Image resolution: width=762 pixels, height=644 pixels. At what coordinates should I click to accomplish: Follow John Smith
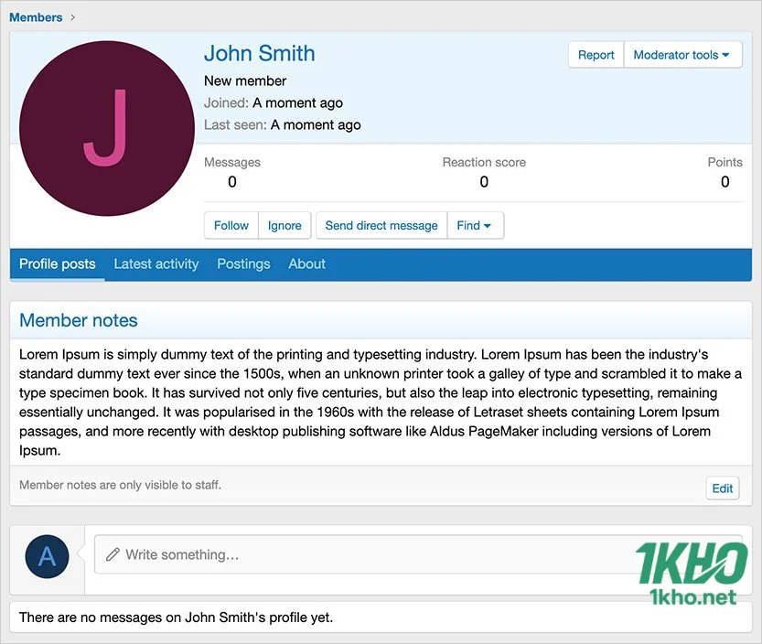231,225
